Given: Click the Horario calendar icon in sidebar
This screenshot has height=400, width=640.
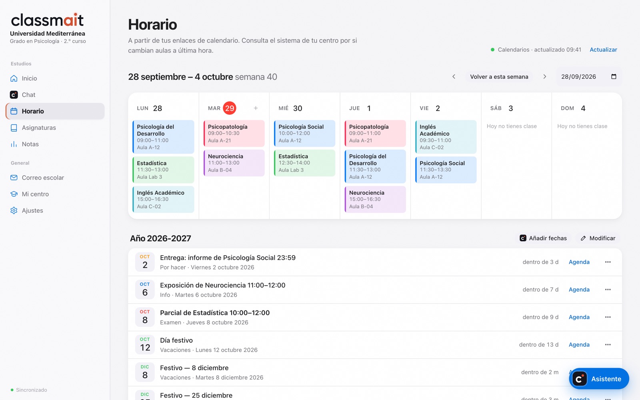Looking at the screenshot, I should [x=14, y=111].
